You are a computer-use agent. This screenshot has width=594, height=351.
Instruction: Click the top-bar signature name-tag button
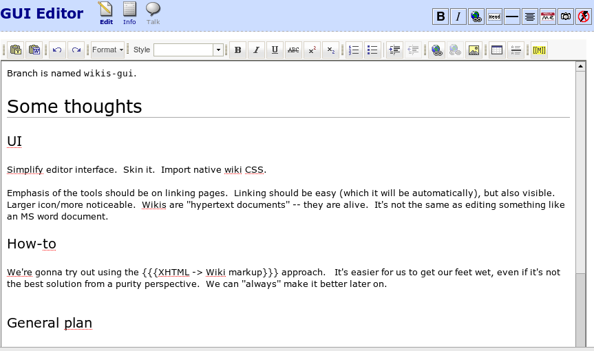click(x=548, y=17)
